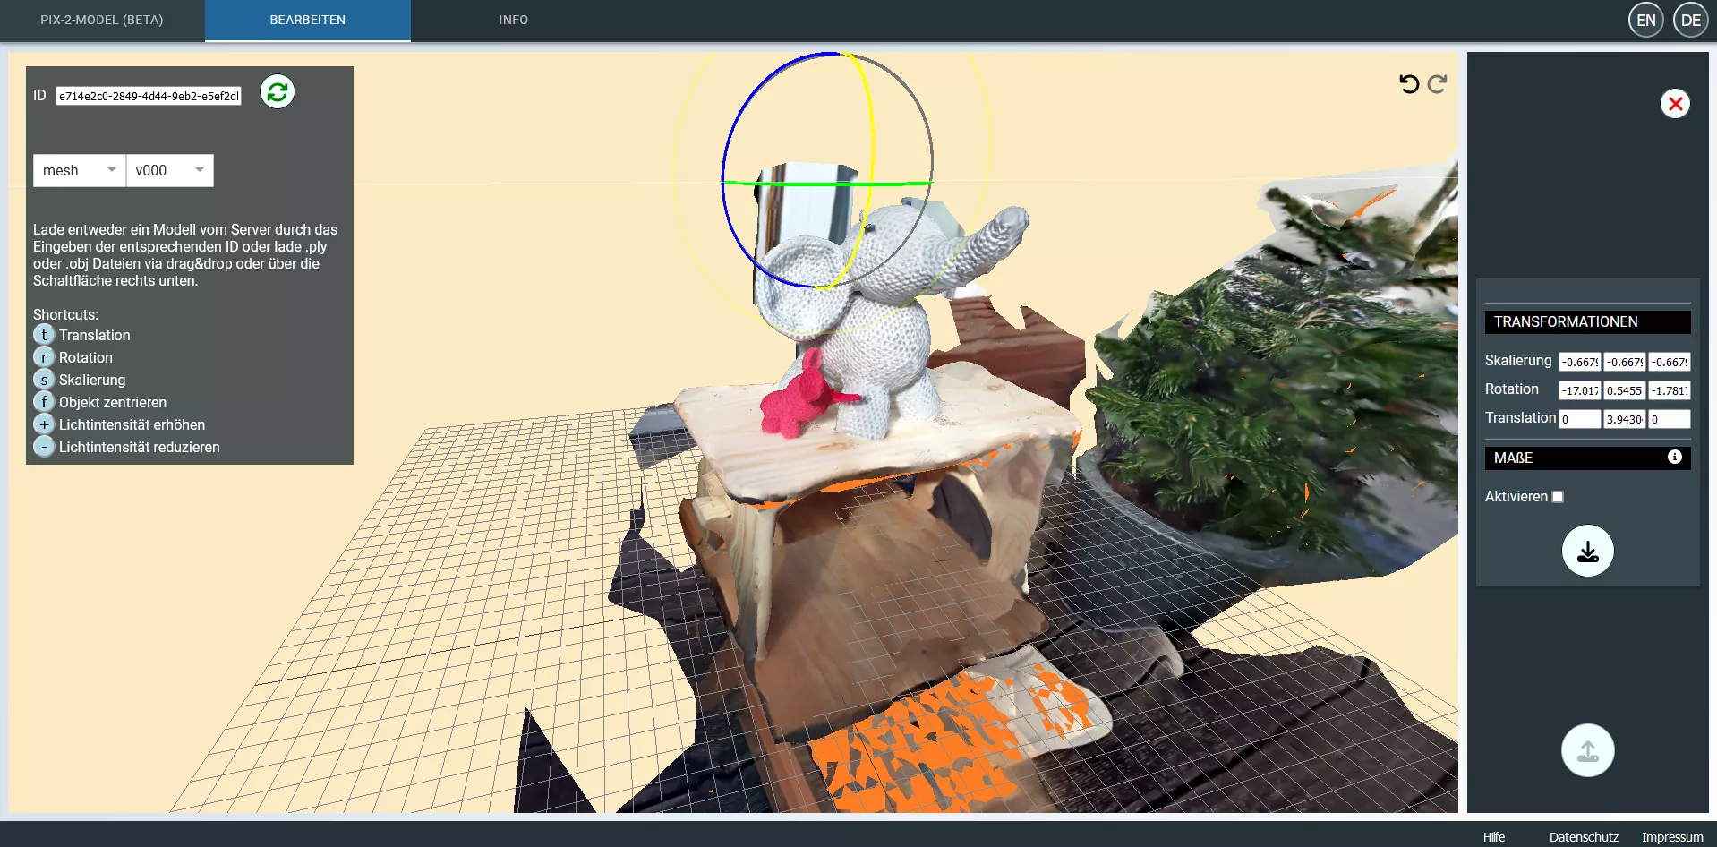Click the download model icon
This screenshot has height=847, width=1717.
pos(1587,551)
